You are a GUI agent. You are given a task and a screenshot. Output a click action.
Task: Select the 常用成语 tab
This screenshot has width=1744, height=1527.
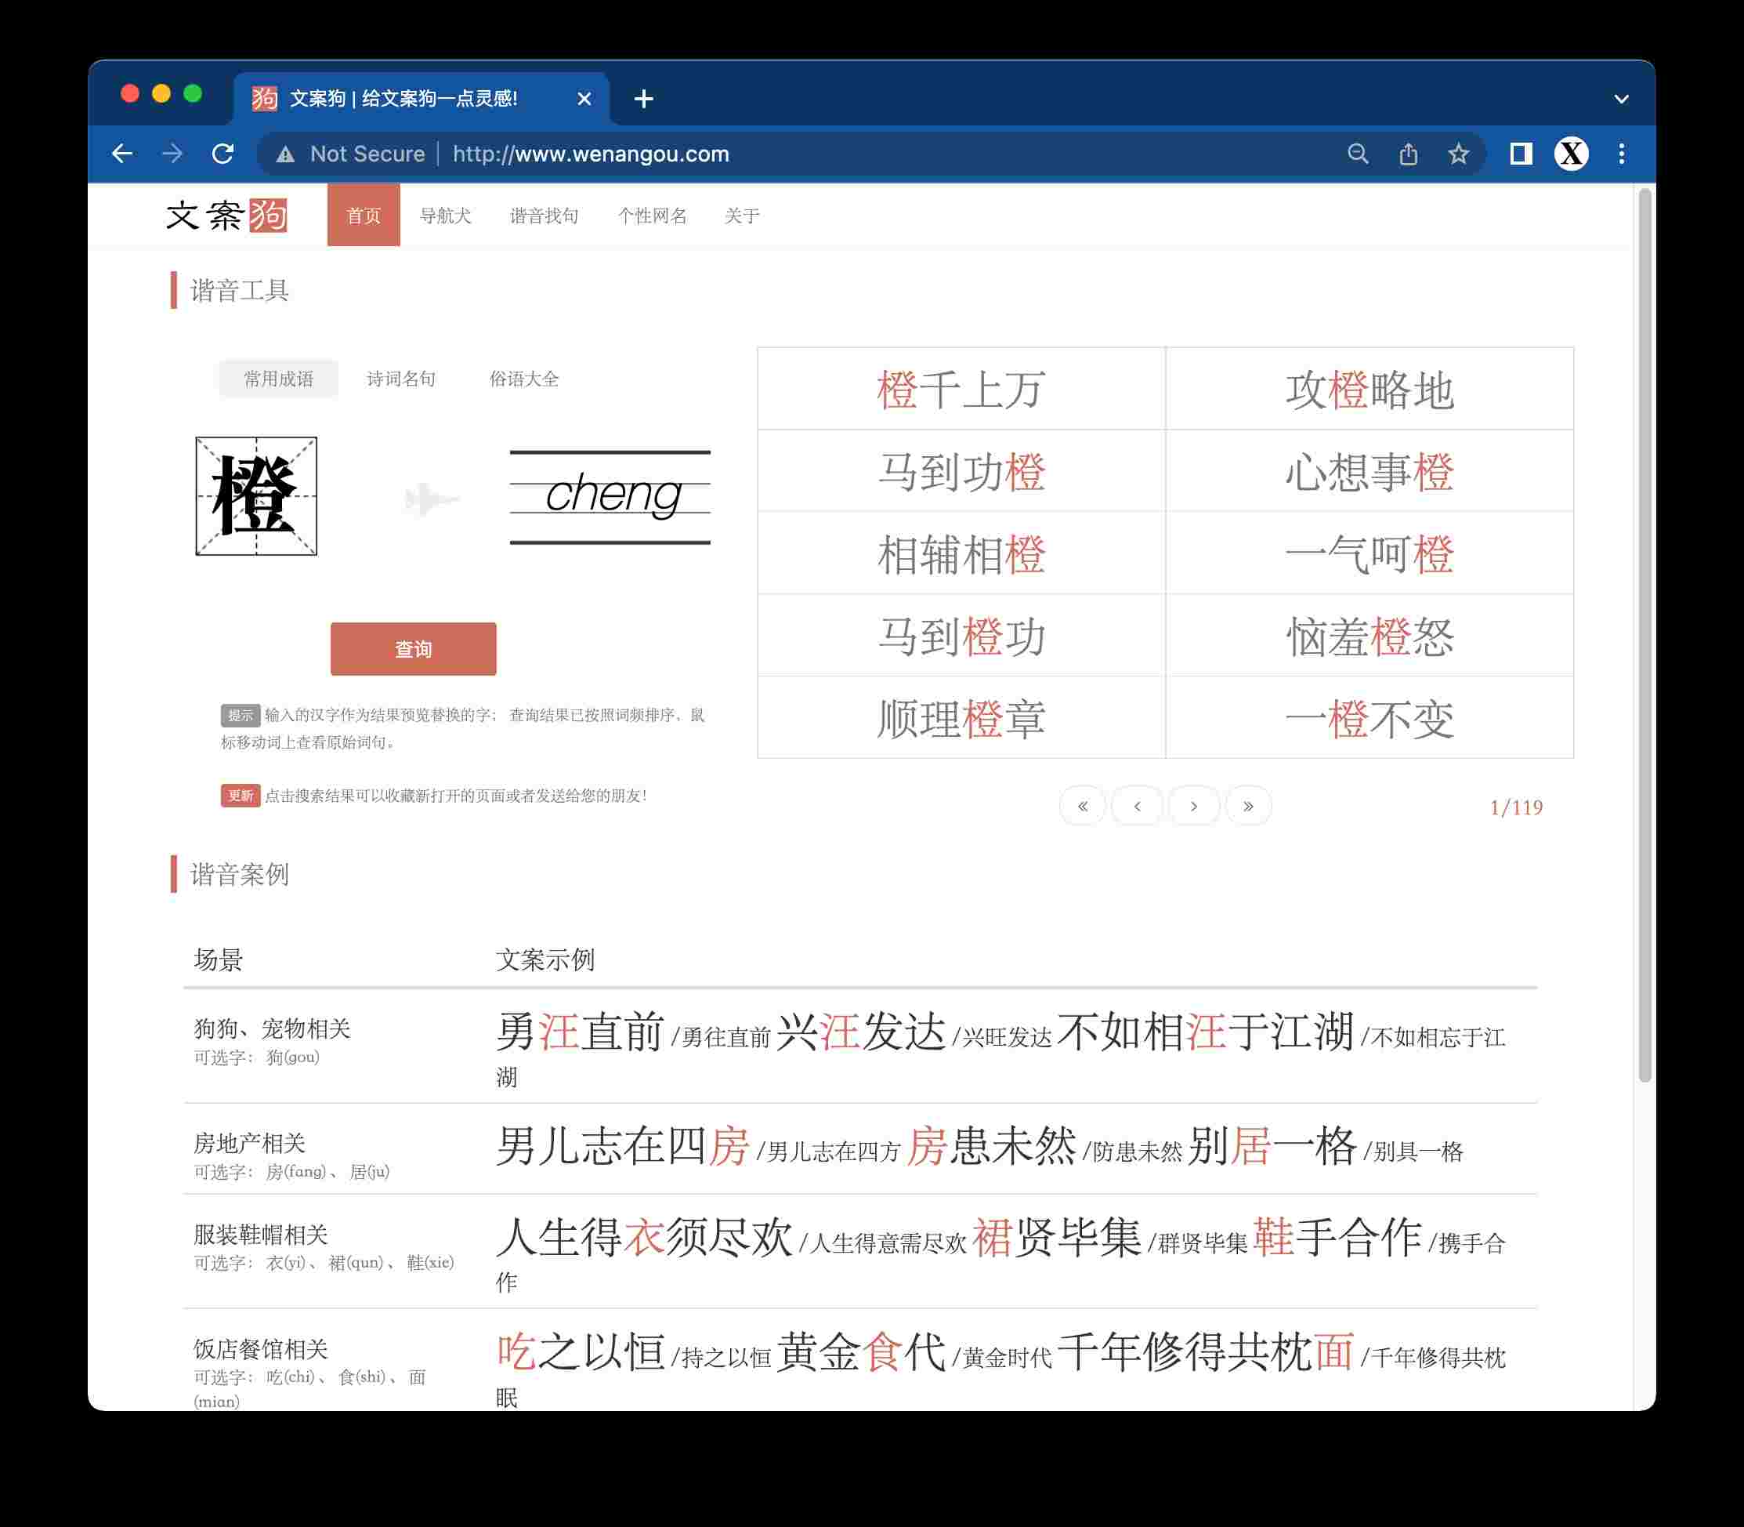coord(278,379)
